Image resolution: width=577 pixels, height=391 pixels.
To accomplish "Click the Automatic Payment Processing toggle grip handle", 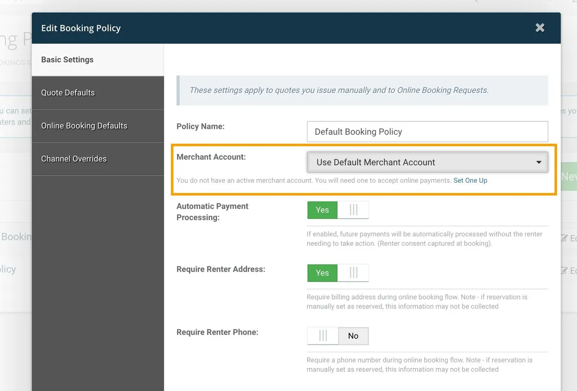I will [353, 210].
